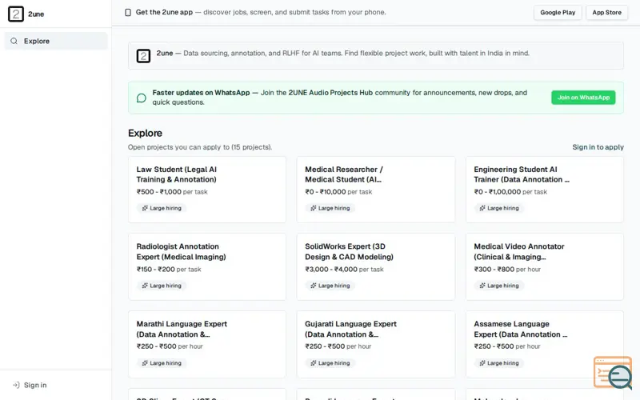Click Large hiring badge on Medical Researcher card
This screenshot has width=640, height=400.
click(x=330, y=208)
